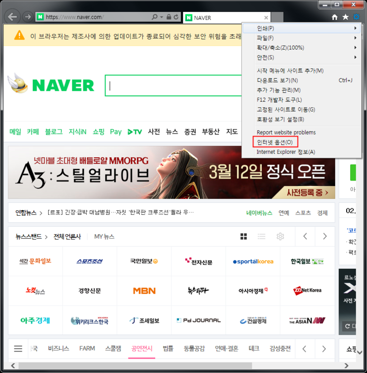Click the horizontal scrollbar thumb
The width and height of the screenshot is (367, 373).
[135, 366]
